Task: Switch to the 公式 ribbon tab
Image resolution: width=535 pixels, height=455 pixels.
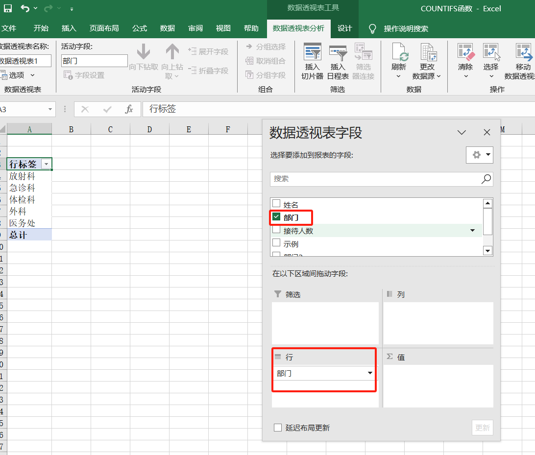Action: 140,28
